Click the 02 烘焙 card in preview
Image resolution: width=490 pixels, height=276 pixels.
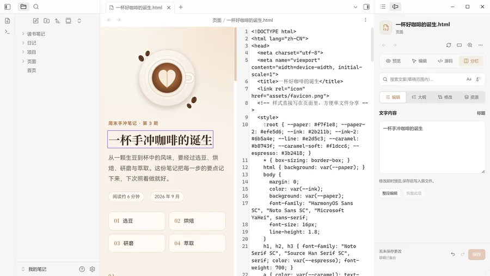(x=197, y=221)
